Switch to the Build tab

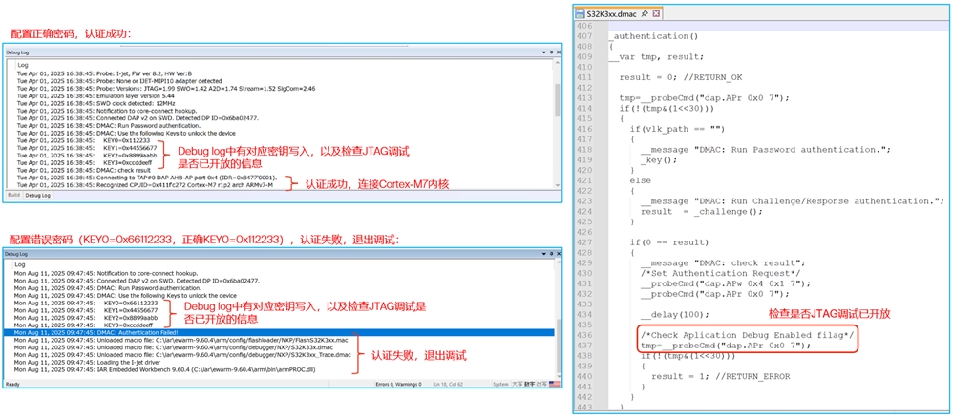coord(14,195)
